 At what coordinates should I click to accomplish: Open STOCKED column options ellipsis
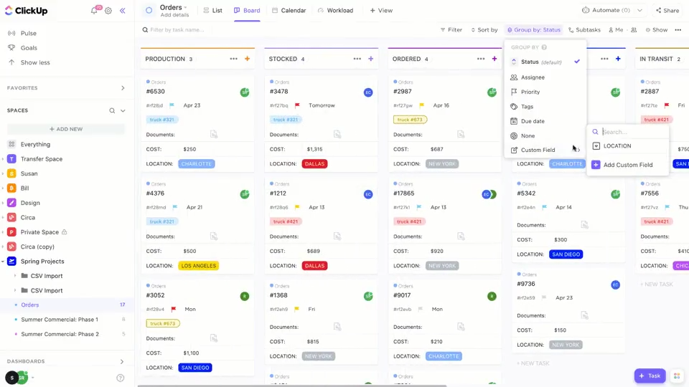[x=357, y=59]
